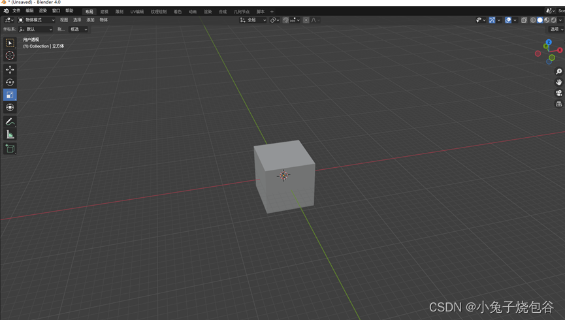Viewport: 565px width, 320px height.
Task: Switch to the UV编辑 workspace tab
Action: click(137, 12)
